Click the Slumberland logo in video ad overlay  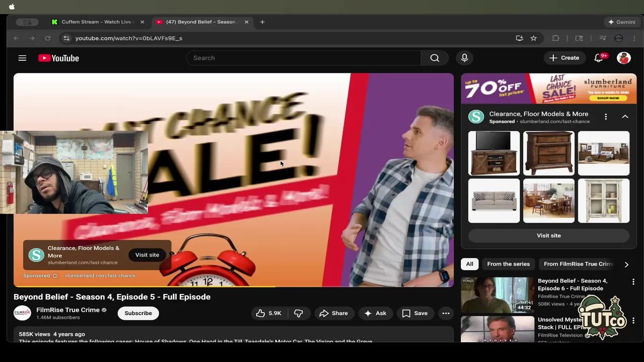click(36, 255)
